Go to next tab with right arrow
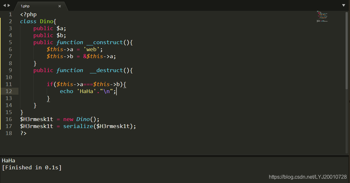 (x=9, y=5)
